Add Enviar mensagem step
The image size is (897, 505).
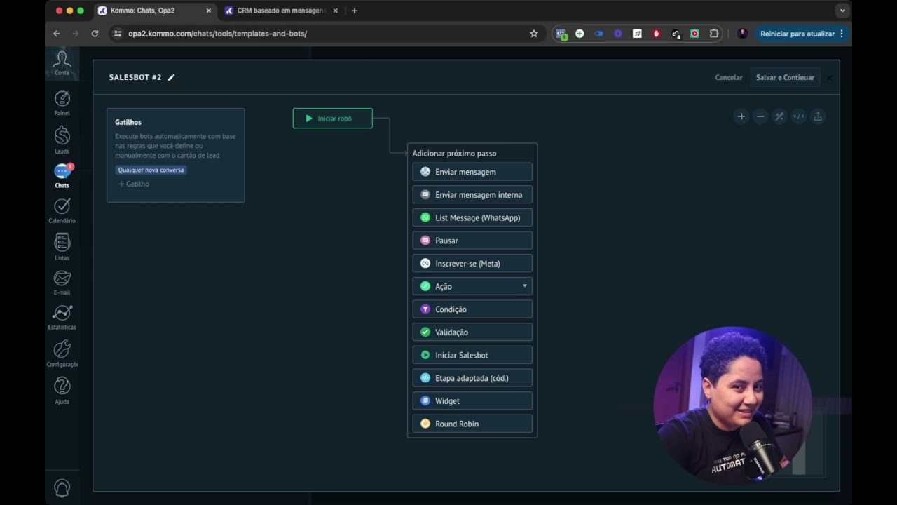coord(472,172)
